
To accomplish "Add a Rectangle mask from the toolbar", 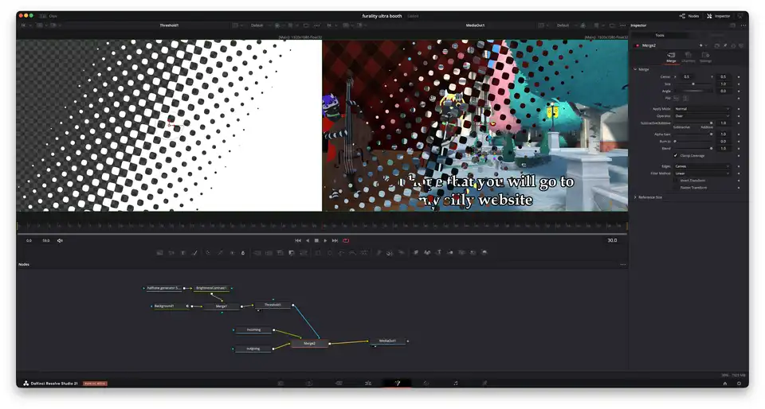I will pos(318,252).
